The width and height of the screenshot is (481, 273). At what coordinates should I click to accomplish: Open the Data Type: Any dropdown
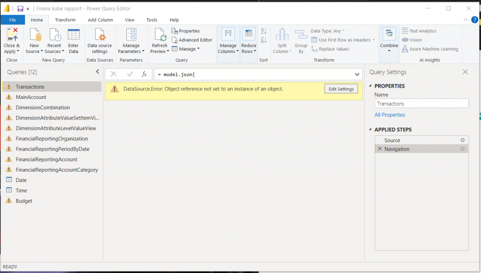click(328, 31)
